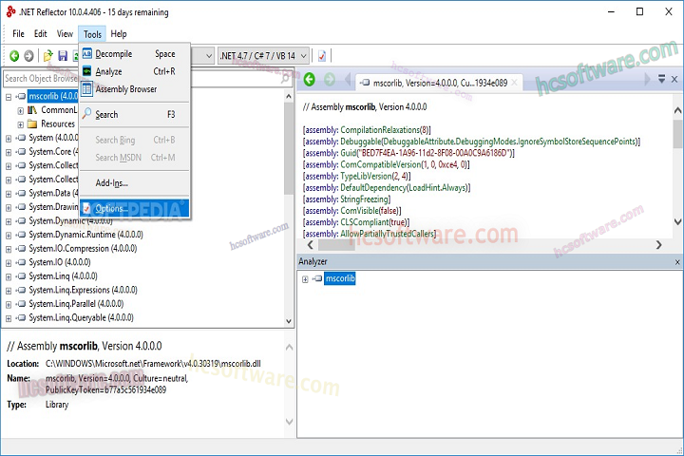The height and width of the screenshot is (456, 684).
Task: Select System.Linq.Queryable (4.0.0.0)
Action: tap(81, 317)
